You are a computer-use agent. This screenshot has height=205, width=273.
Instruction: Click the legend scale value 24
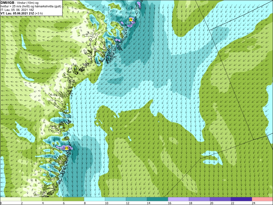pos(254,203)
